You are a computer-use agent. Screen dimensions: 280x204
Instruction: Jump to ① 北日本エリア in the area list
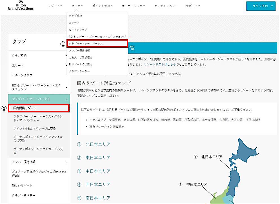94,144
